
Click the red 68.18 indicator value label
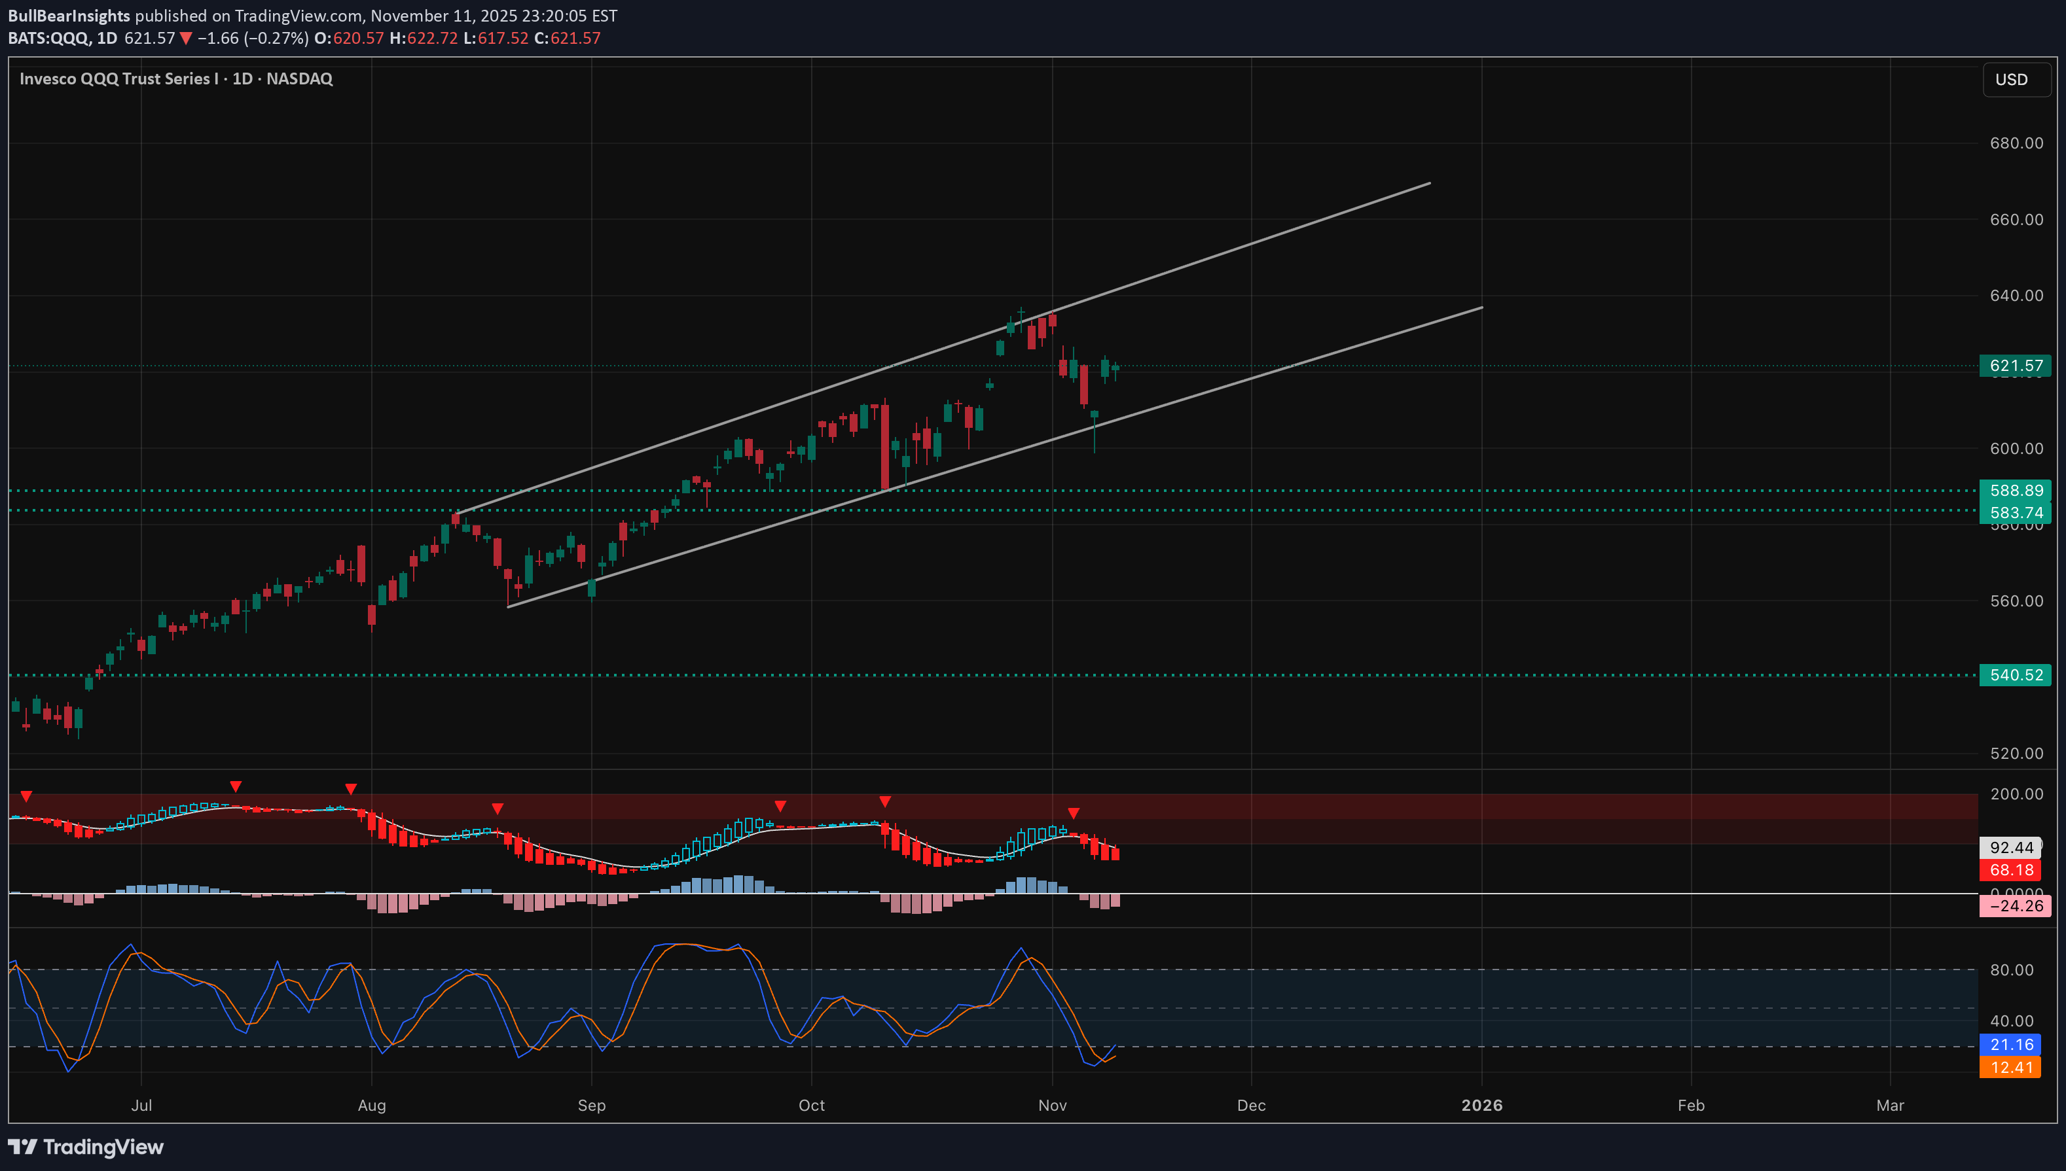point(2010,869)
